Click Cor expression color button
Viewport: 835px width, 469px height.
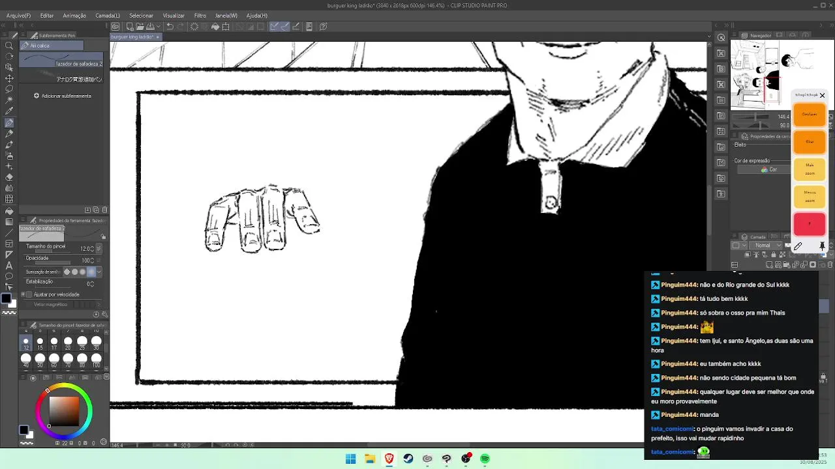tap(769, 169)
